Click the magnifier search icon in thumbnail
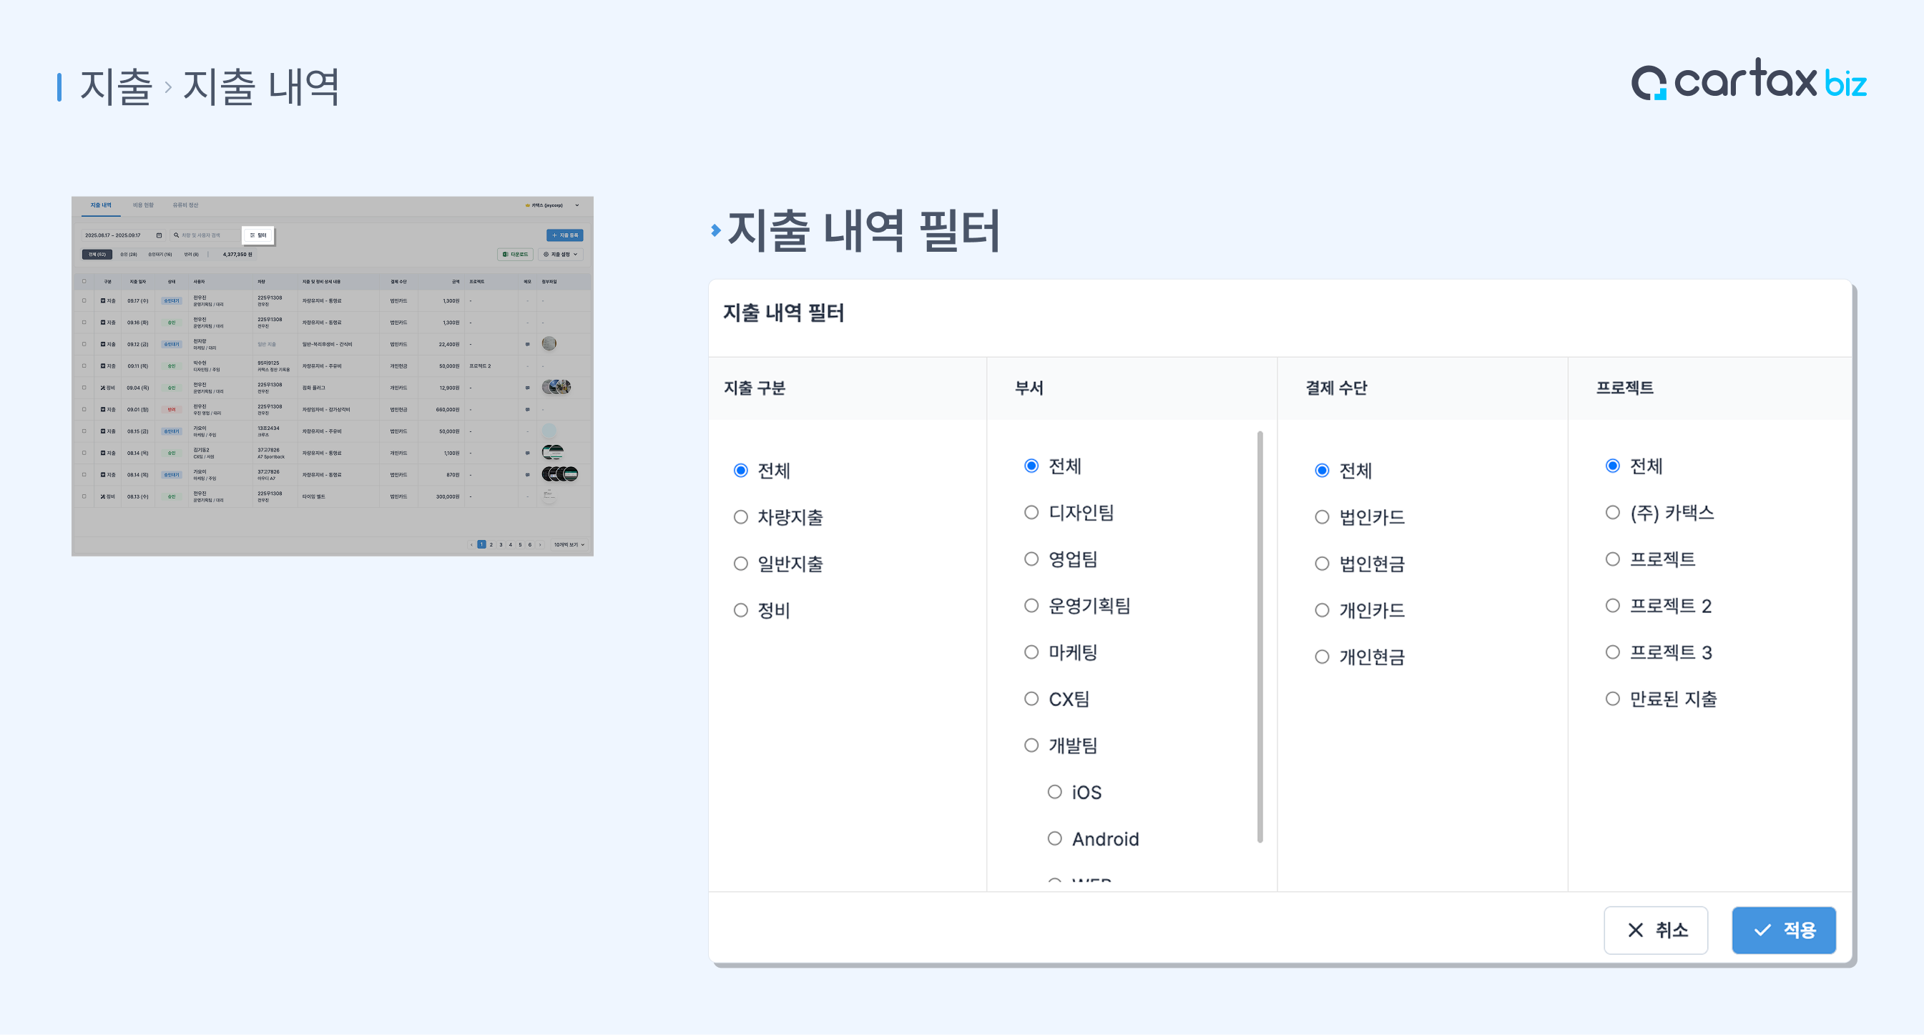 176,235
